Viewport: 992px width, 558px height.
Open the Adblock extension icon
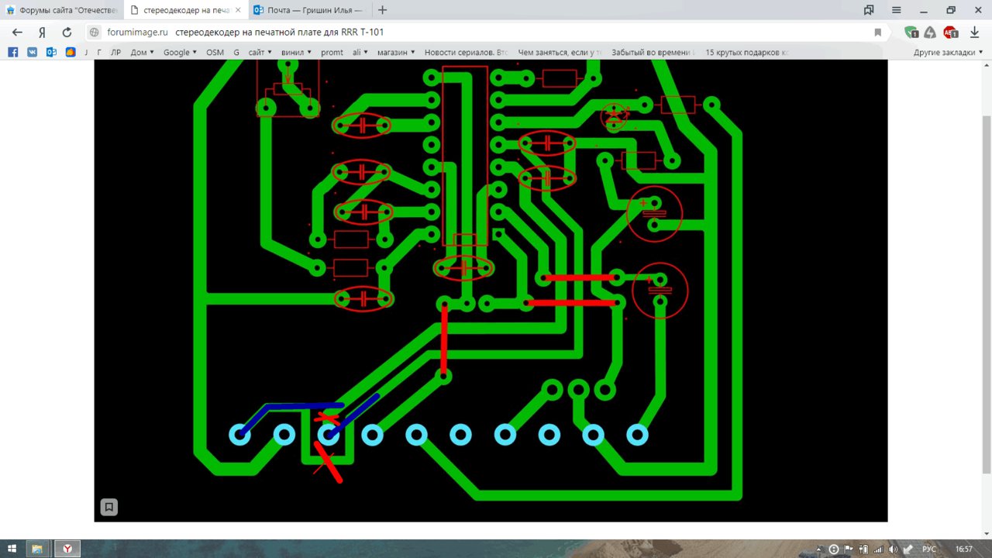tap(951, 33)
